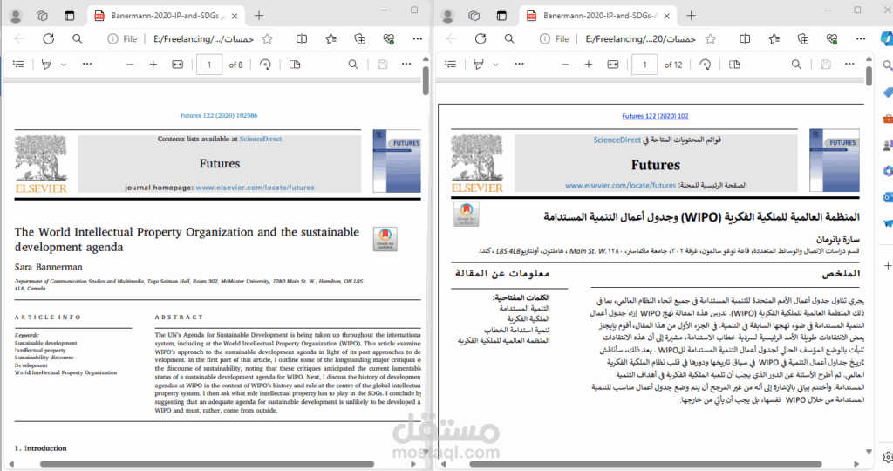Close the PDF tab in left window
893x471 pixels.
(235, 16)
